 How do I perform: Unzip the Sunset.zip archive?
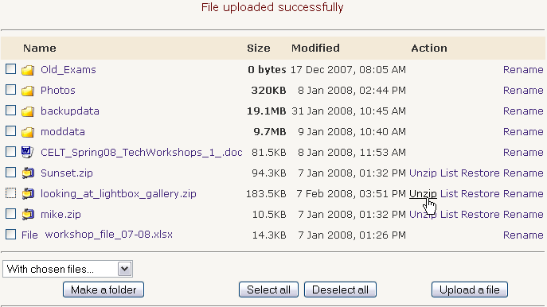click(x=423, y=173)
